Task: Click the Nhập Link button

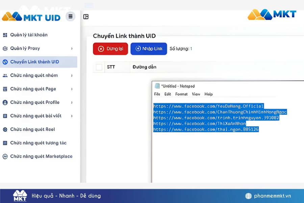Action: pos(149,48)
